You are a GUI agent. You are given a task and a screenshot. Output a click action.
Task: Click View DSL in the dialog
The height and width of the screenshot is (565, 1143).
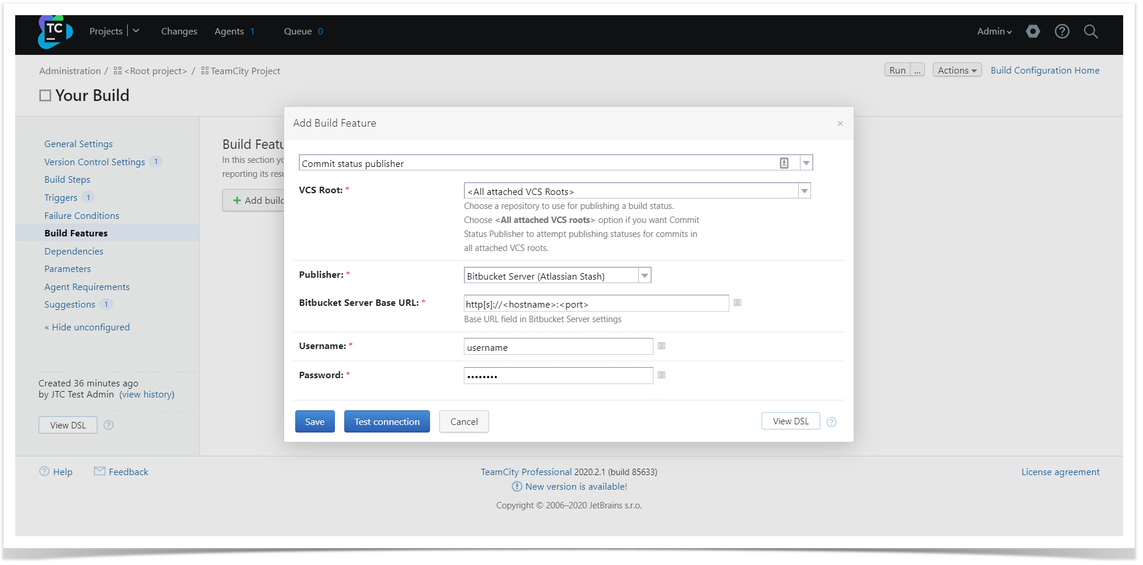click(x=791, y=421)
